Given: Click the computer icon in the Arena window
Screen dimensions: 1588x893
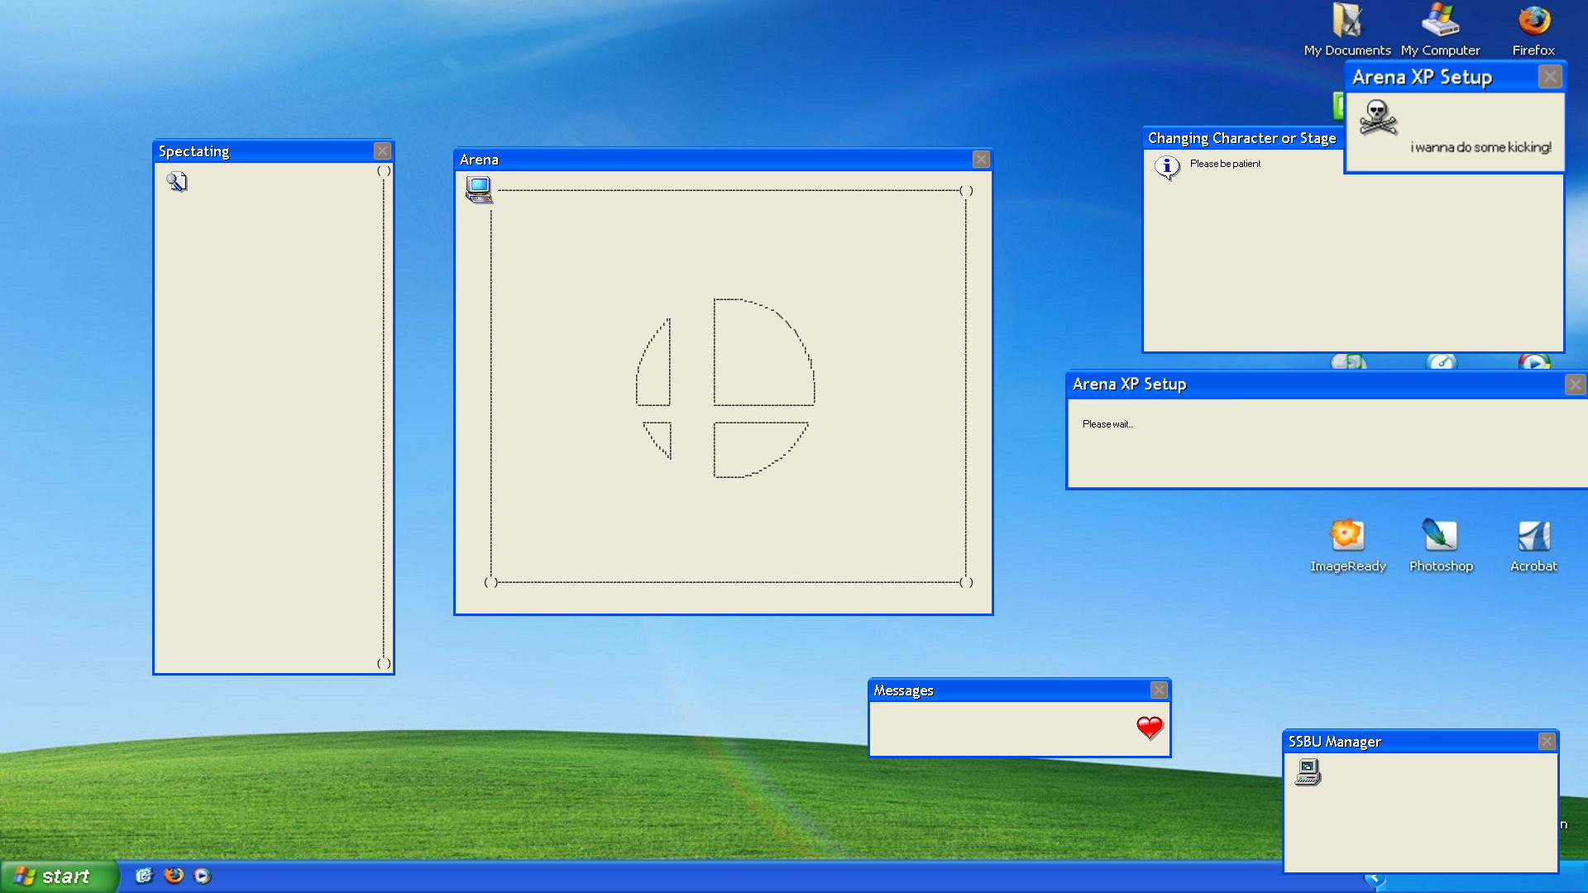Looking at the screenshot, I should point(479,189).
